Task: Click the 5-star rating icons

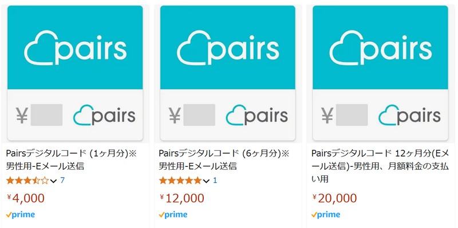Action: 180,181
